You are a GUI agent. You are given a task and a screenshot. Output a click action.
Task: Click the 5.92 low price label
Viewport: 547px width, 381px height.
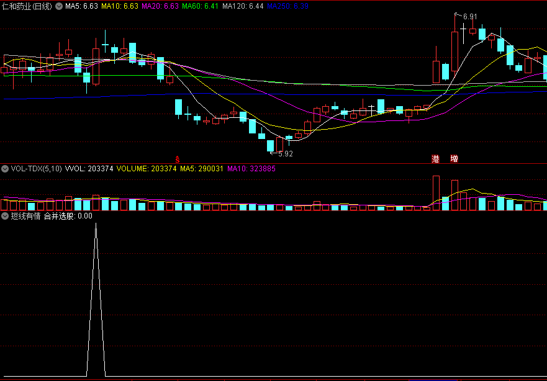(x=286, y=154)
